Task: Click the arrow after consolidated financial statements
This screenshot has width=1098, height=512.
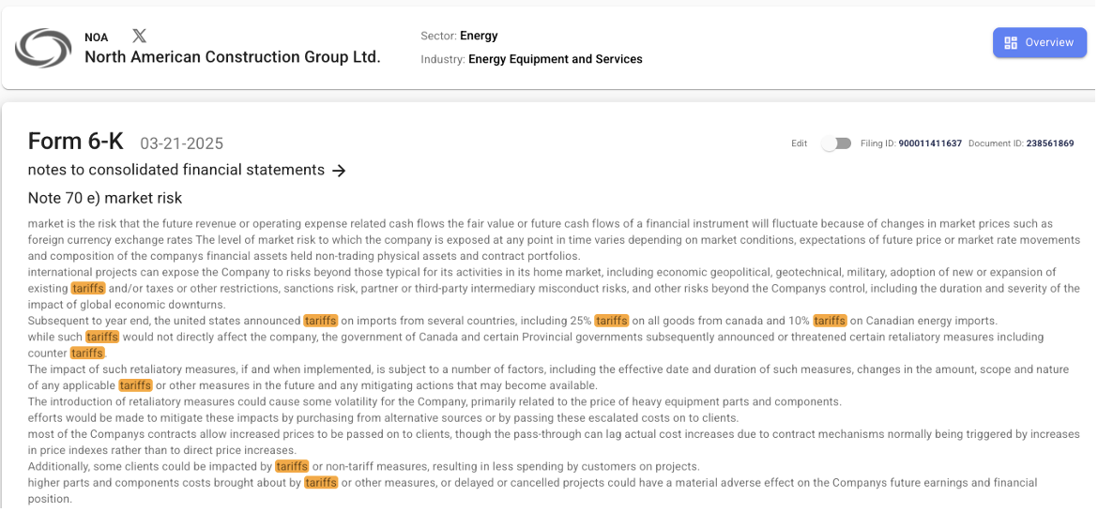Action: pos(340,171)
